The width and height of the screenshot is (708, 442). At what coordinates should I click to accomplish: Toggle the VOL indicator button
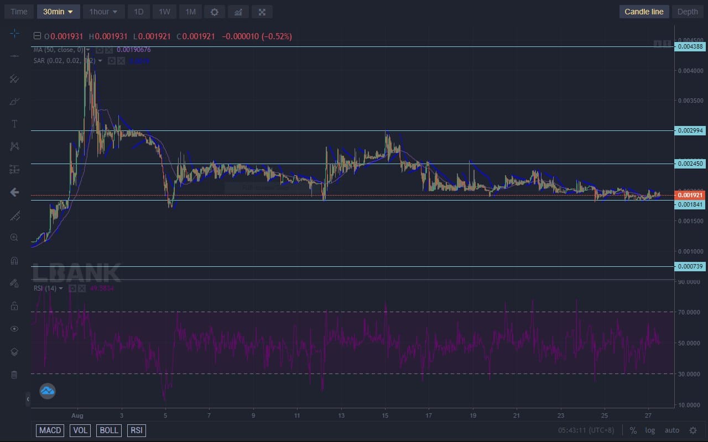(x=80, y=430)
